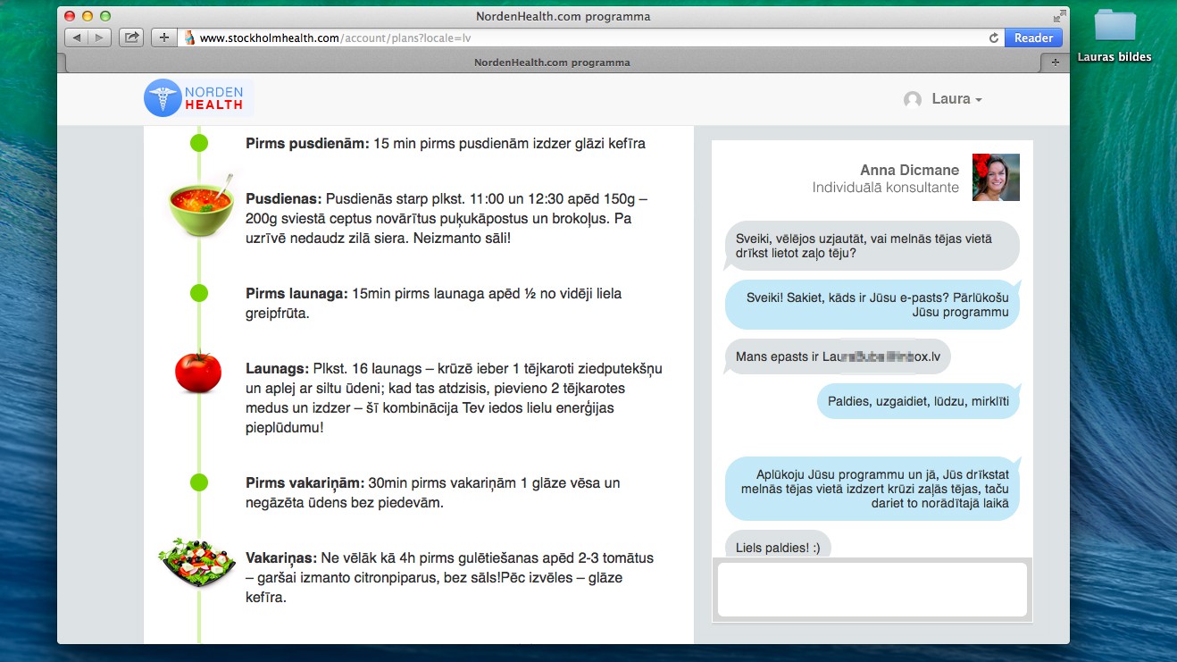Click the site favicon in address bar
Screen dimensions: 1177x662
pyautogui.click(x=188, y=38)
